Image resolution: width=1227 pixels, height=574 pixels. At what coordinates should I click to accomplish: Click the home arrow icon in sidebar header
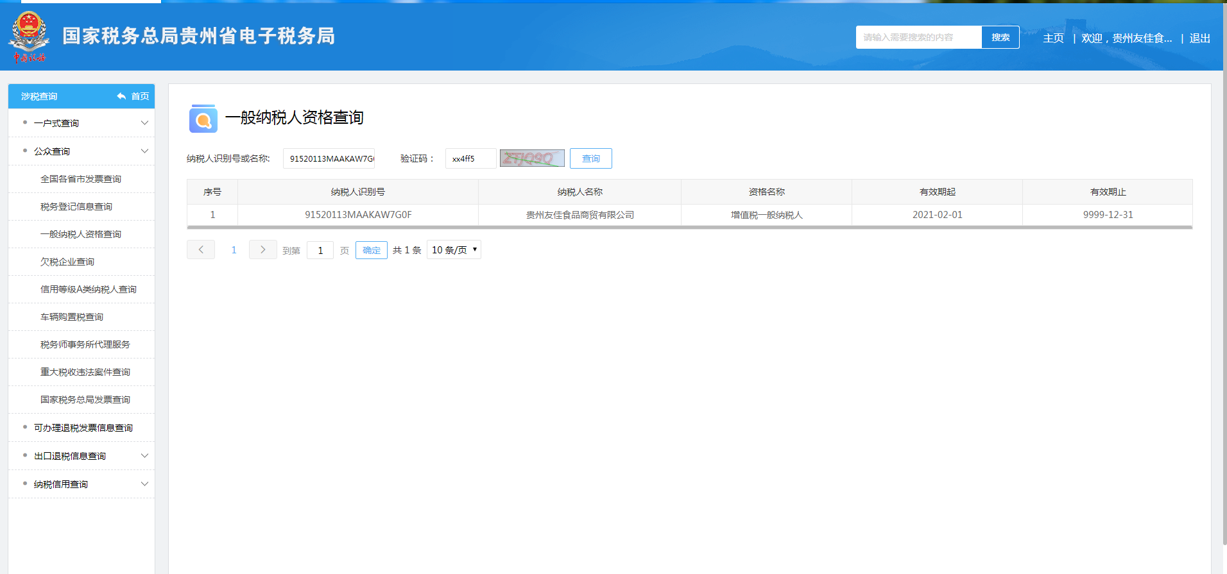[x=121, y=96]
